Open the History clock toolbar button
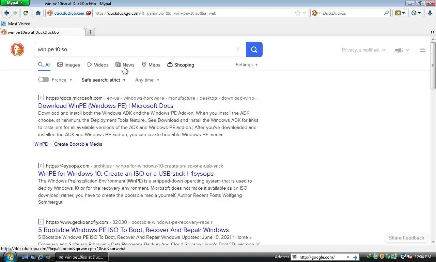436x262 pixels. point(416,13)
